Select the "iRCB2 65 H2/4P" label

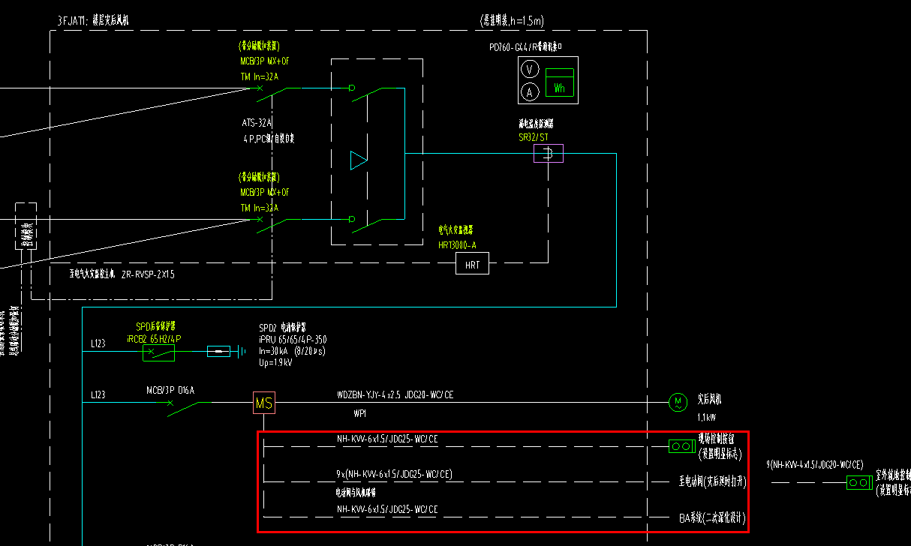pos(155,339)
